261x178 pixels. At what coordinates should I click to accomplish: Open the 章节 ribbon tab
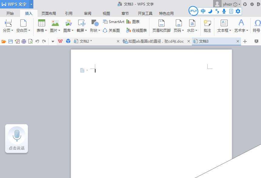tap(125, 13)
